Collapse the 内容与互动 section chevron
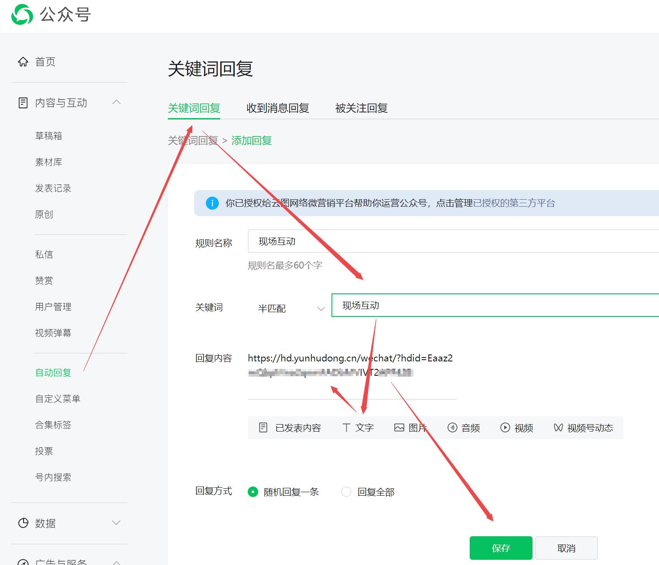This screenshot has width=659, height=565. tap(116, 102)
